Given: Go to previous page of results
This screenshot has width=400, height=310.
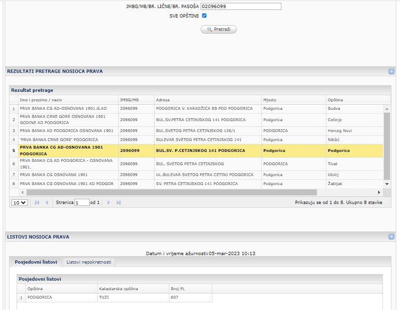Looking at the screenshot, I should [x=47, y=203].
